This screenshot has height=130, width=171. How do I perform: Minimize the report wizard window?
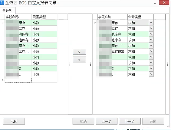[x=155, y=3]
